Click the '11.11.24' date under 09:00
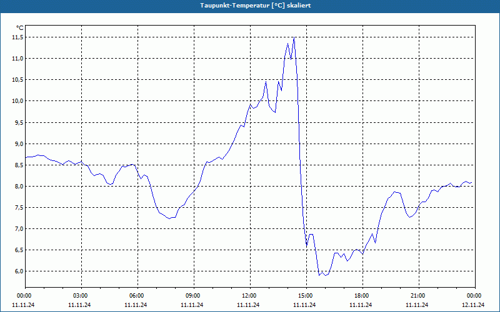Image resolution: width=500 pixels, height=312 pixels. coord(192,305)
